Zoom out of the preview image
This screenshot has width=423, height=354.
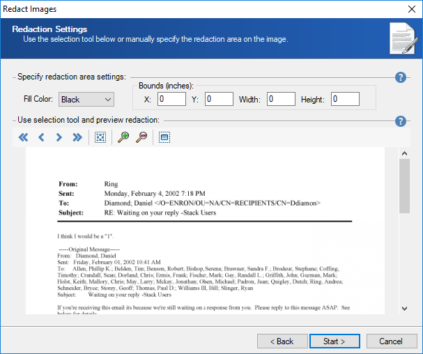click(x=141, y=137)
